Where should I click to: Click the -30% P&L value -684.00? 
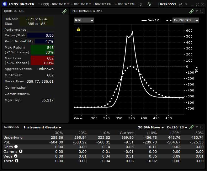(x=56, y=142)
